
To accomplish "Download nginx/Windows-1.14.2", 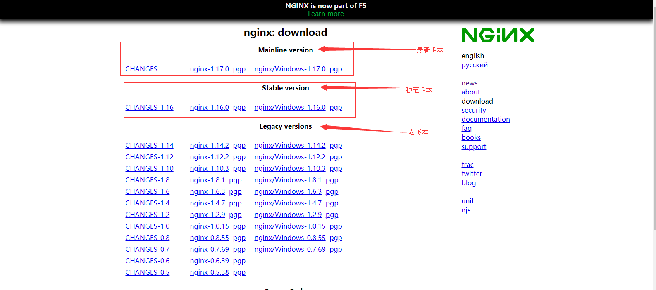I will 290,145.
